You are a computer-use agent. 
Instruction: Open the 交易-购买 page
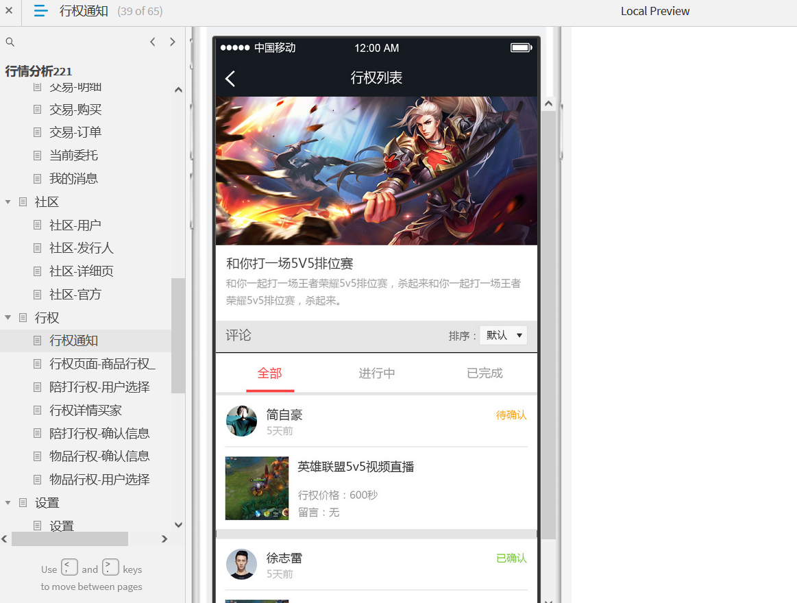tap(76, 110)
